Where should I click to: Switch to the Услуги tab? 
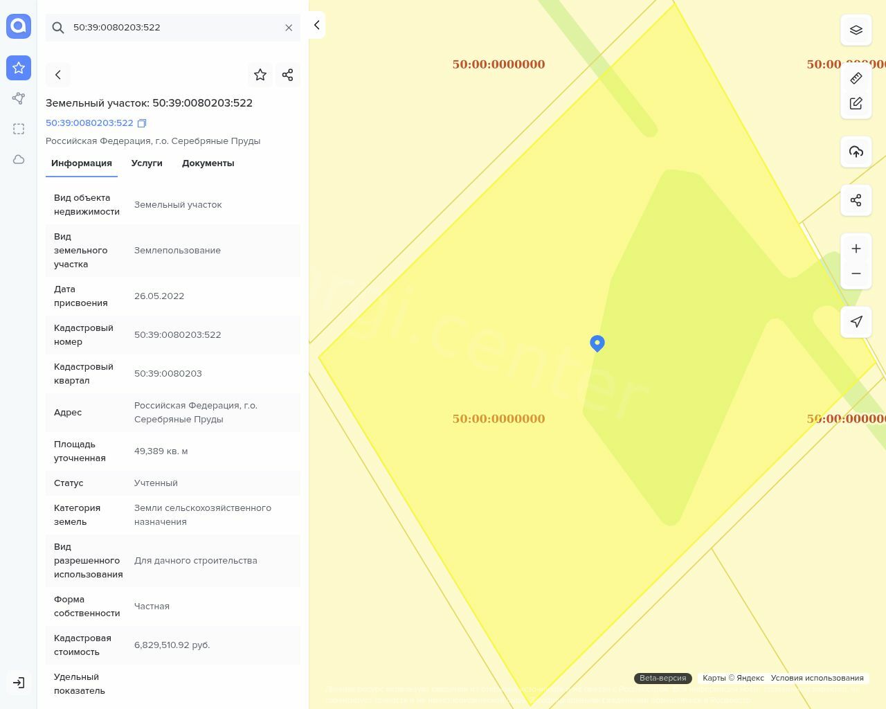[147, 163]
